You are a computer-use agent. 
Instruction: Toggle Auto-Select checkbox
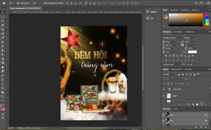point(18,3)
